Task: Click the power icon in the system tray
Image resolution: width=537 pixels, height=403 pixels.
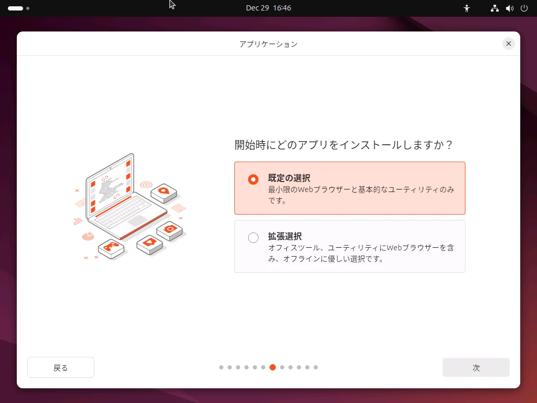Action: coord(523,8)
